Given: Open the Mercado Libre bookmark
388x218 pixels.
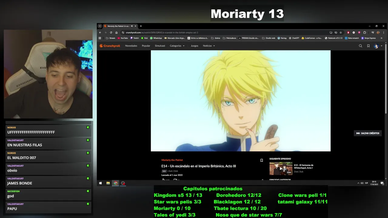Looking at the screenshot, I should [174, 38].
